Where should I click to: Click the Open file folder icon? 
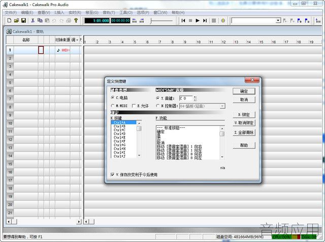point(16,20)
